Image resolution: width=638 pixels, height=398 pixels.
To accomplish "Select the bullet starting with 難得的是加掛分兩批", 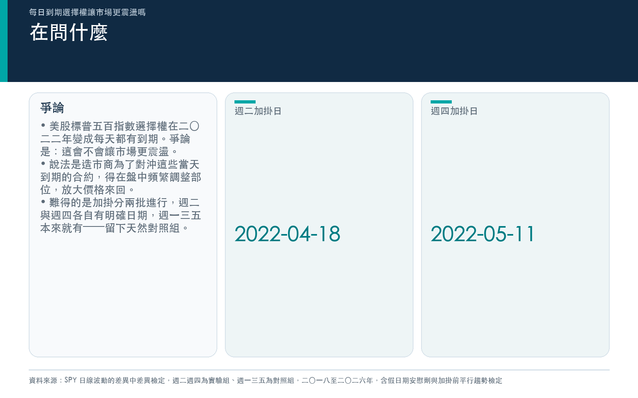I will [121, 215].
